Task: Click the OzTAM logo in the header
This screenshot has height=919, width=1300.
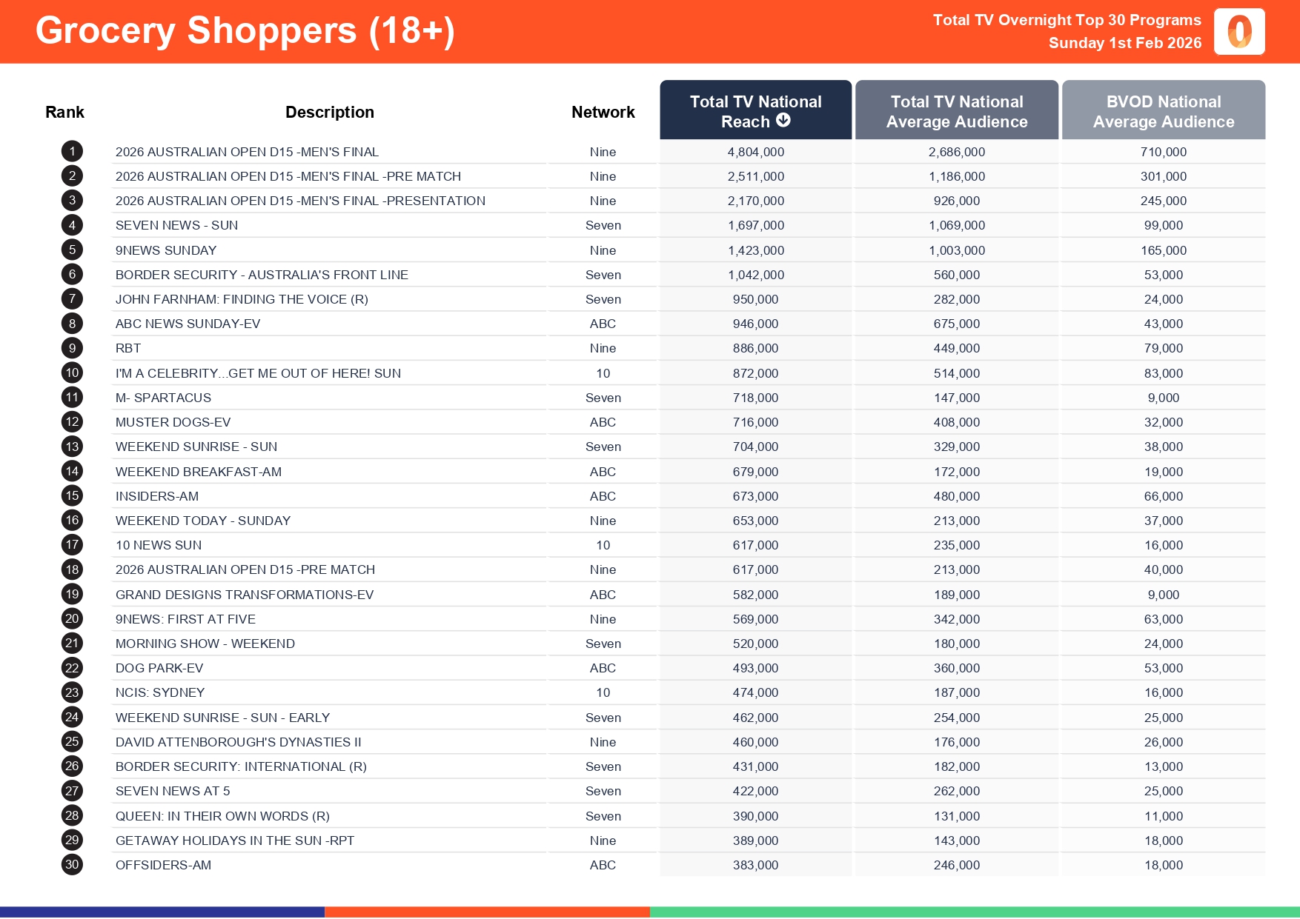Action: [x=1238, y=32]
